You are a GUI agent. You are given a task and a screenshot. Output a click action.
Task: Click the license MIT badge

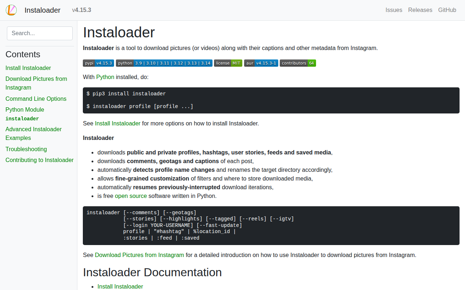point(228,63)
